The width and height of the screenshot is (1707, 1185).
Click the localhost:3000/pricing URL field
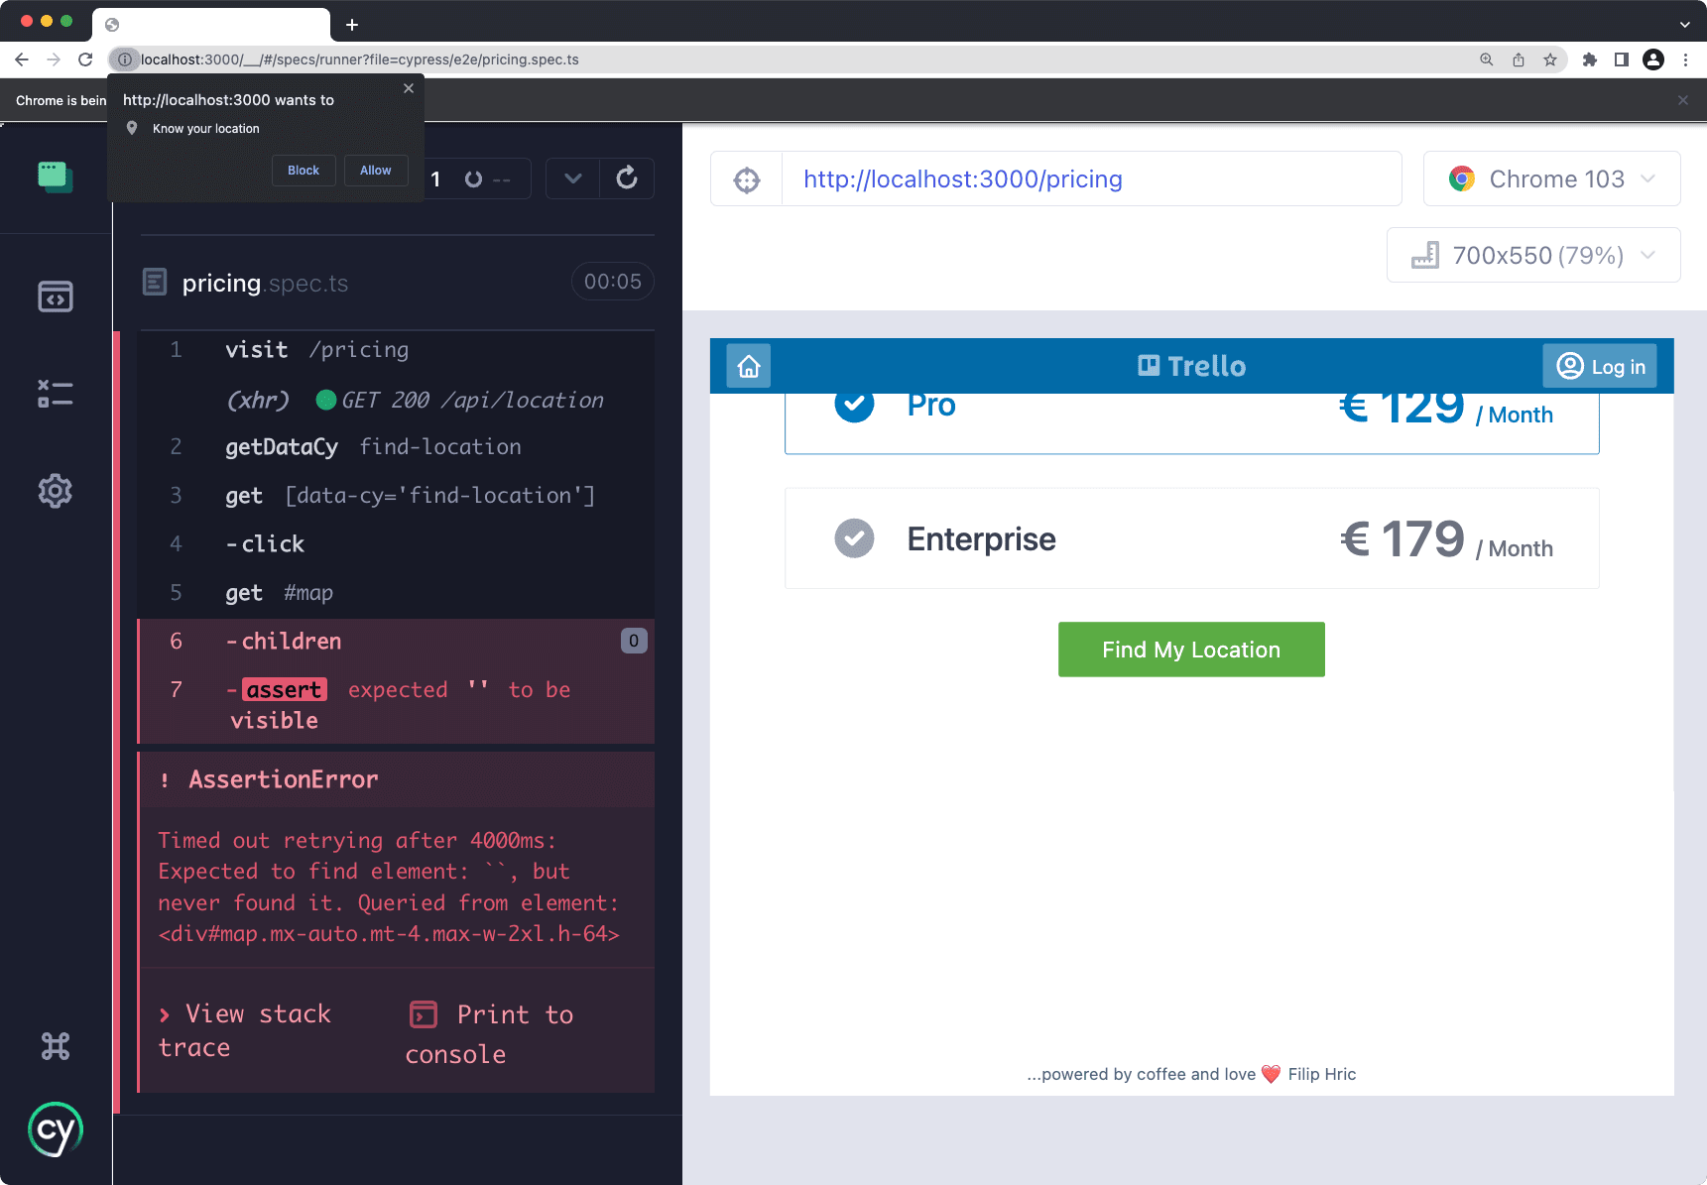(1091, 178)
